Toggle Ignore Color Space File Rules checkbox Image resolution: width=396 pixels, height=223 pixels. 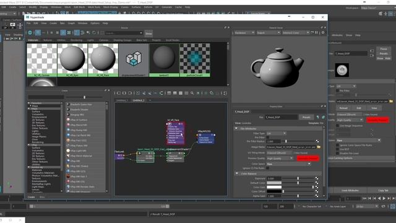[337, 145]
